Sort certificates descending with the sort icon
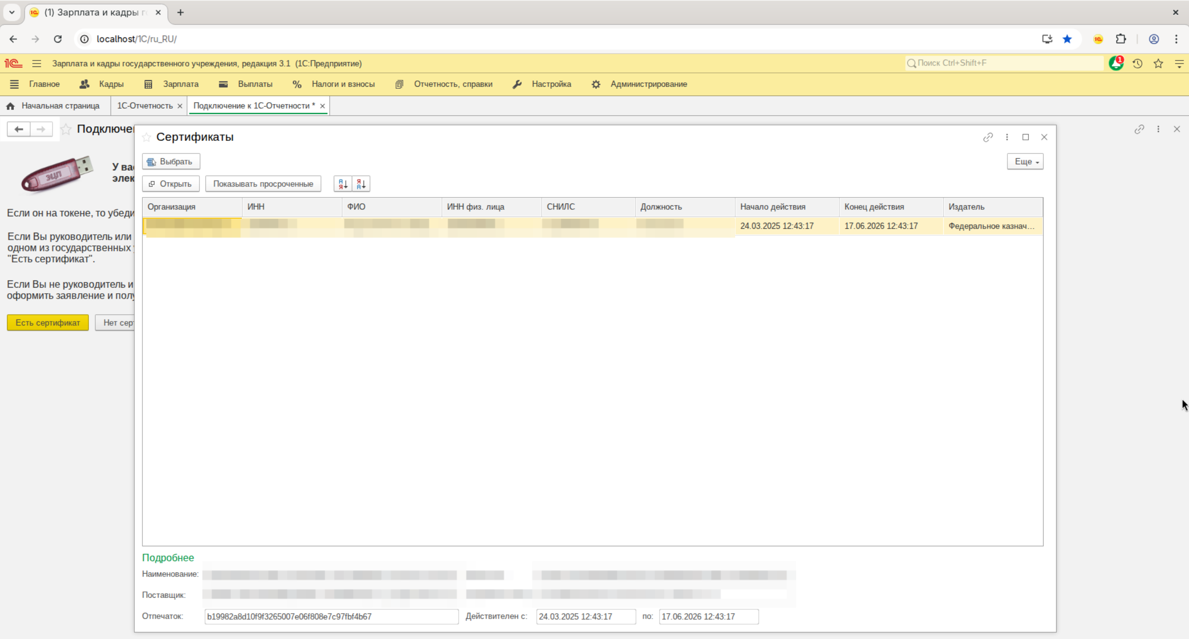The image size is (1189, 639). [x=361, y=184]
